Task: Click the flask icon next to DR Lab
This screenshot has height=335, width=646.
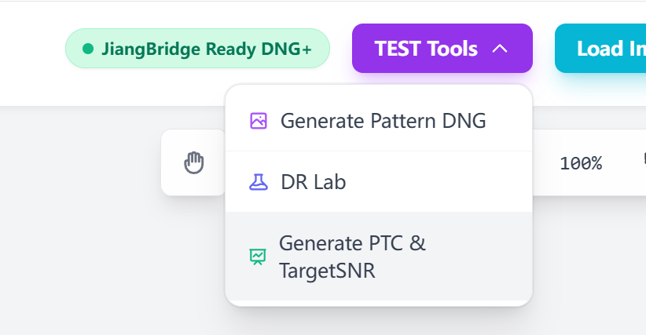Action: (259, 182)
